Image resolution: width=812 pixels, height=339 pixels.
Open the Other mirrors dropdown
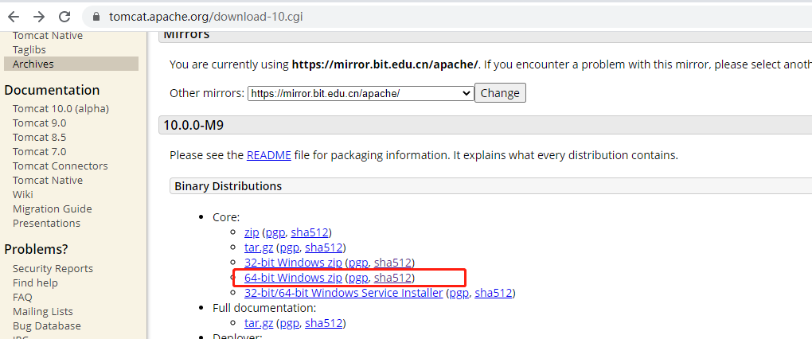[x=361, y=93]
